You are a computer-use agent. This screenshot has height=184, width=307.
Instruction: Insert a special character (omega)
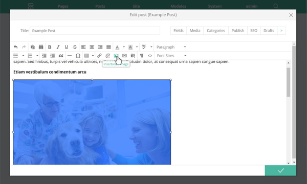point(78,56)
